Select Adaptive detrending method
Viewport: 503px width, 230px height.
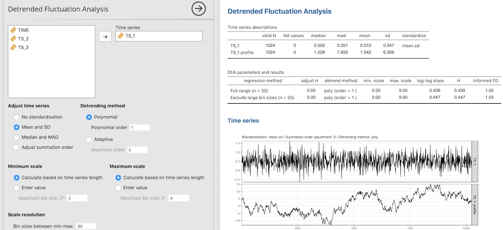tap(89, 139)
